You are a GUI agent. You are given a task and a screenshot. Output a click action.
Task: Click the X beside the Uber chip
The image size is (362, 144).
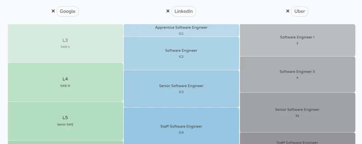pyautogui.click(x=288, y=11)
